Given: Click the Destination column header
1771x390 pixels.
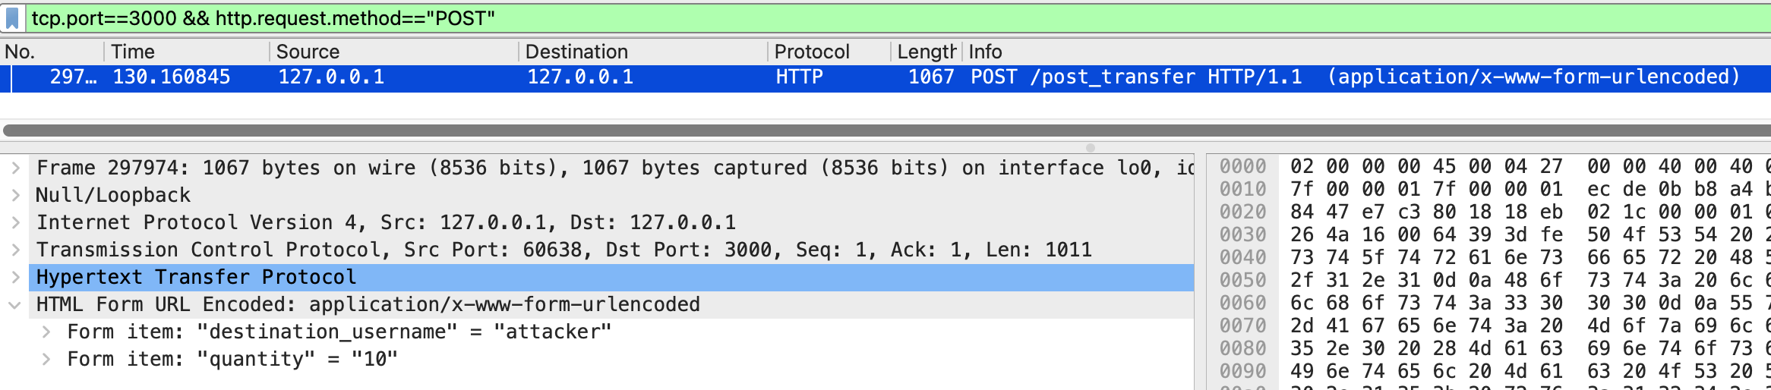Looking at the screenshot, I should click(x=630, y=52).
